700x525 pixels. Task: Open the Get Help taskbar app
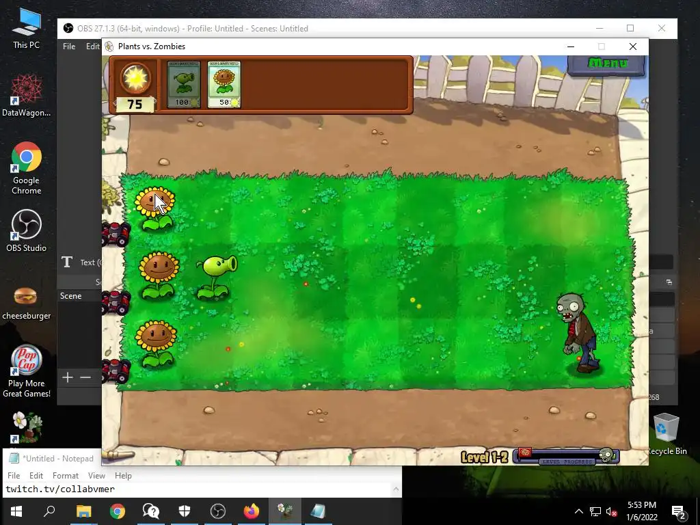151,511
